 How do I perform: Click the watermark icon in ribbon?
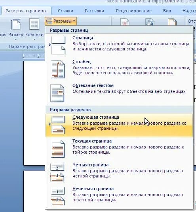click(125, 22)
